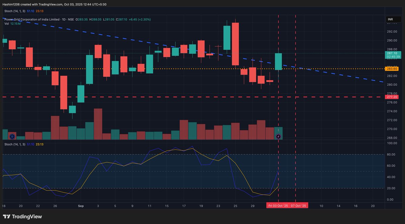The height and width of the screenshot is (224, 405).
Task: Click the 270.00 price axis label
Action: click(x=392, y=129)
